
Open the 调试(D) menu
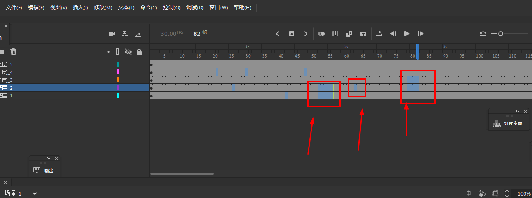pyautogui.click(x=195, y=8)
